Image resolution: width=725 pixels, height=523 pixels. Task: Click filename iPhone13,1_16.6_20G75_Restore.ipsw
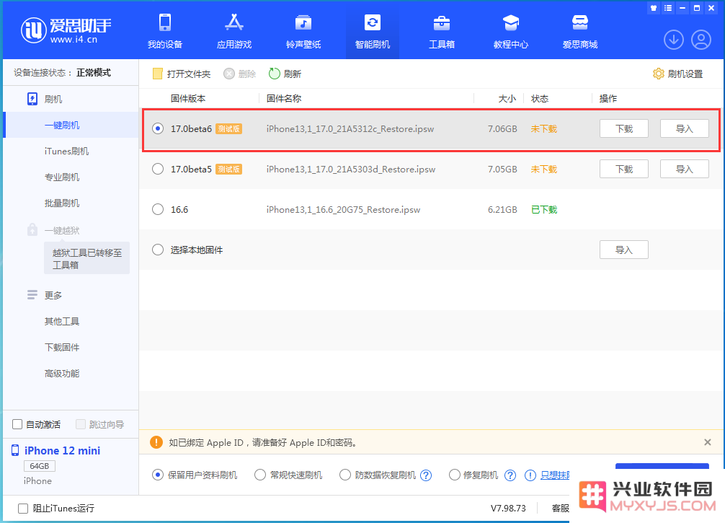coord(343,210)
